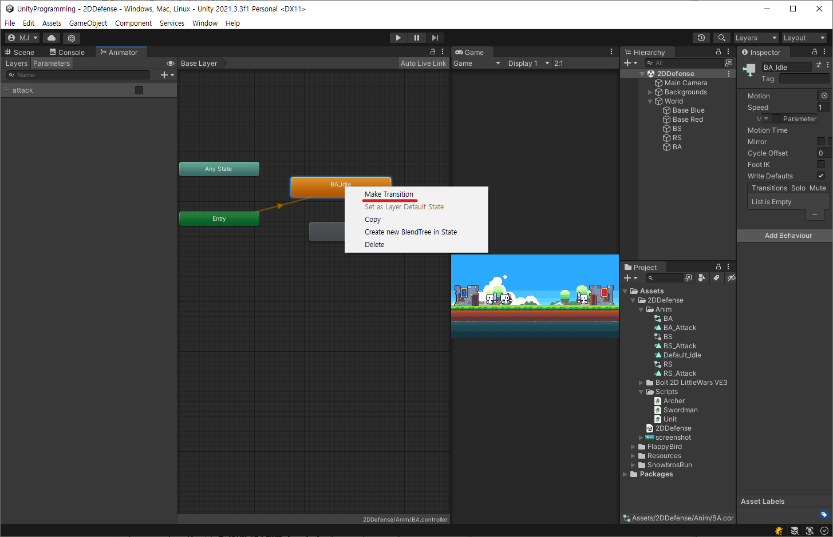This screenshot has height=537, width=833.
Task: Toggle the Animator layers eye visibility icon
Action: (171, 63)
